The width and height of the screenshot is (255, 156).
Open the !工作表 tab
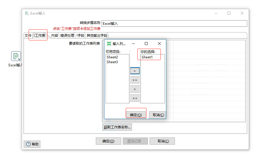click(x=39, y=35)
